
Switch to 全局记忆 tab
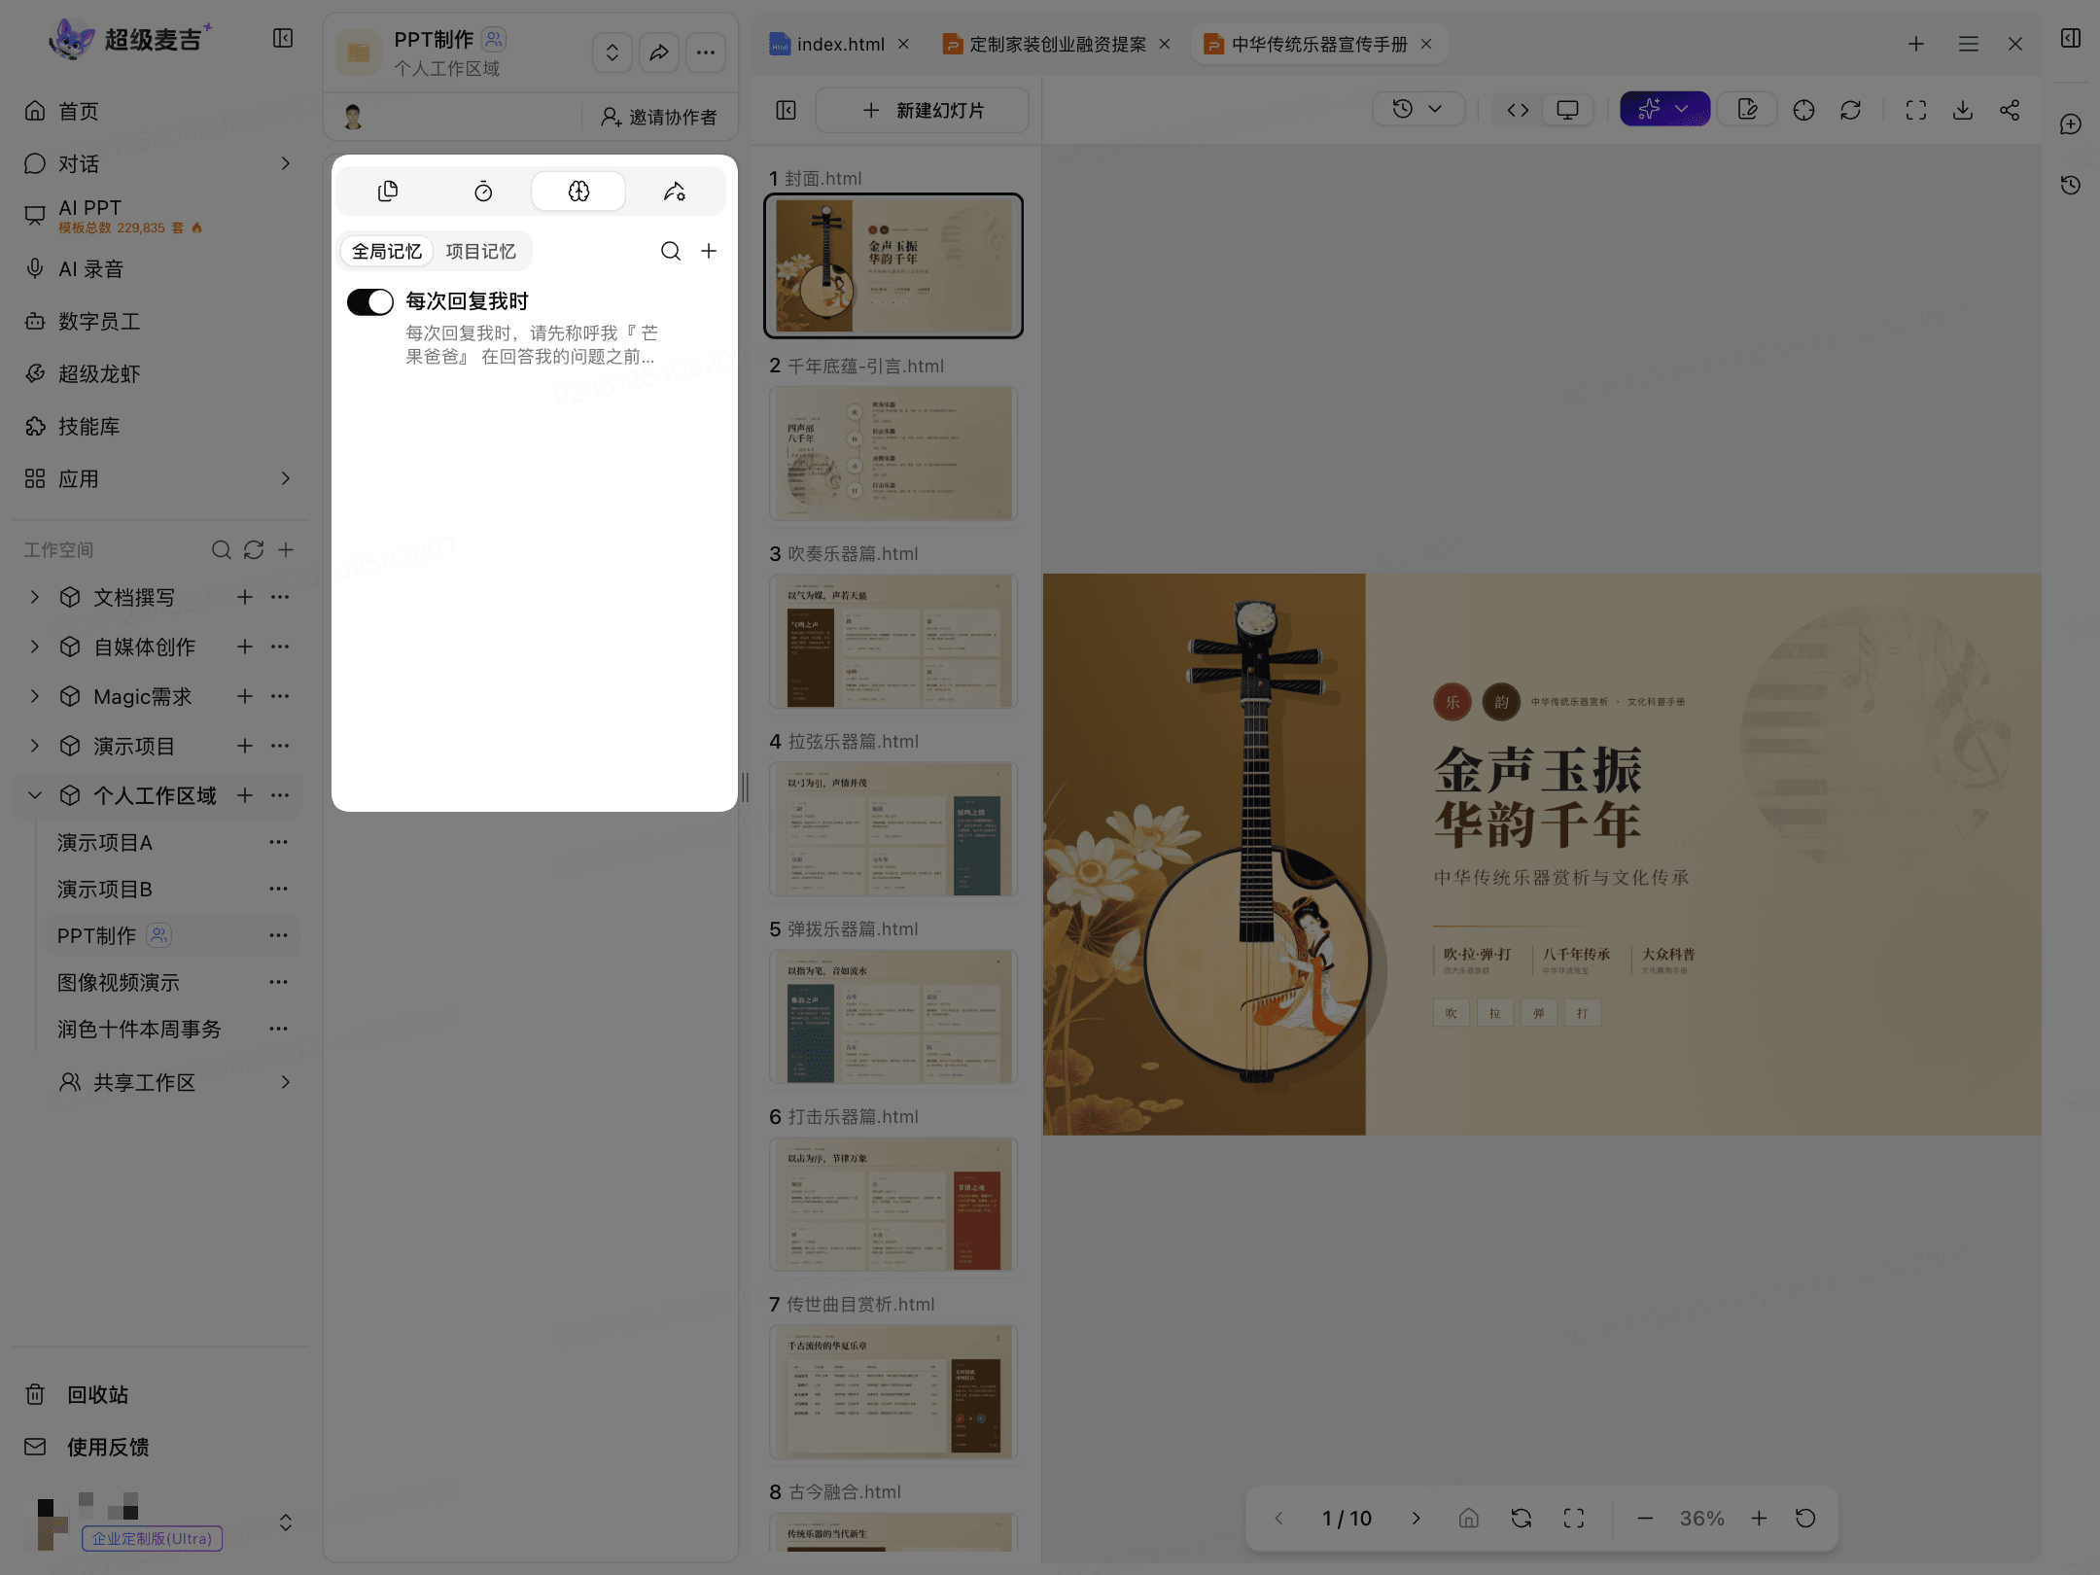(387, 252)
